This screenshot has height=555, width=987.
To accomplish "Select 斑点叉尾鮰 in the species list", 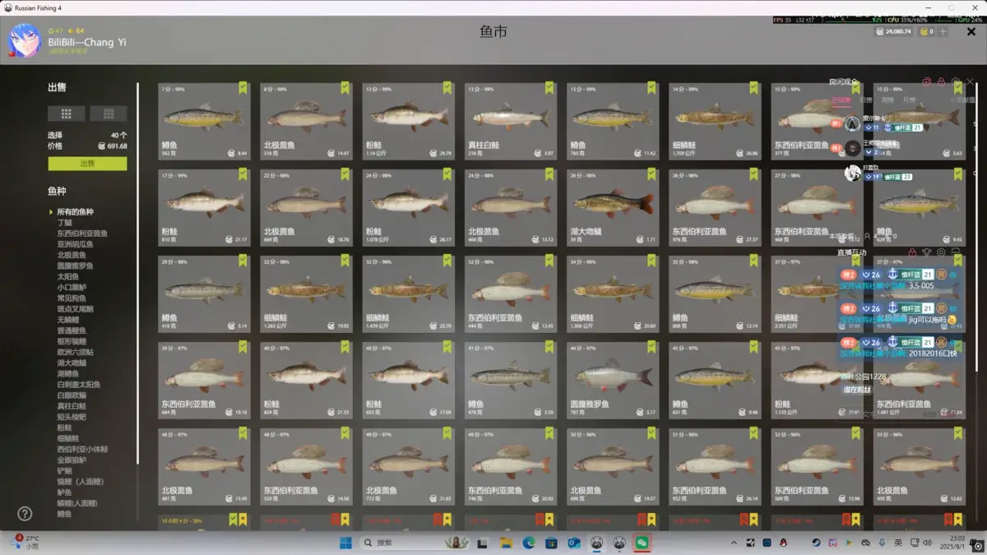I will click(x=75, y=309).
